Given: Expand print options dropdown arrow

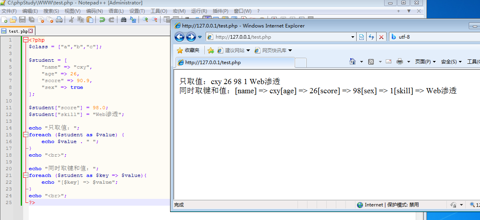Looking at the screenshot, I should [x=409, y=62].
